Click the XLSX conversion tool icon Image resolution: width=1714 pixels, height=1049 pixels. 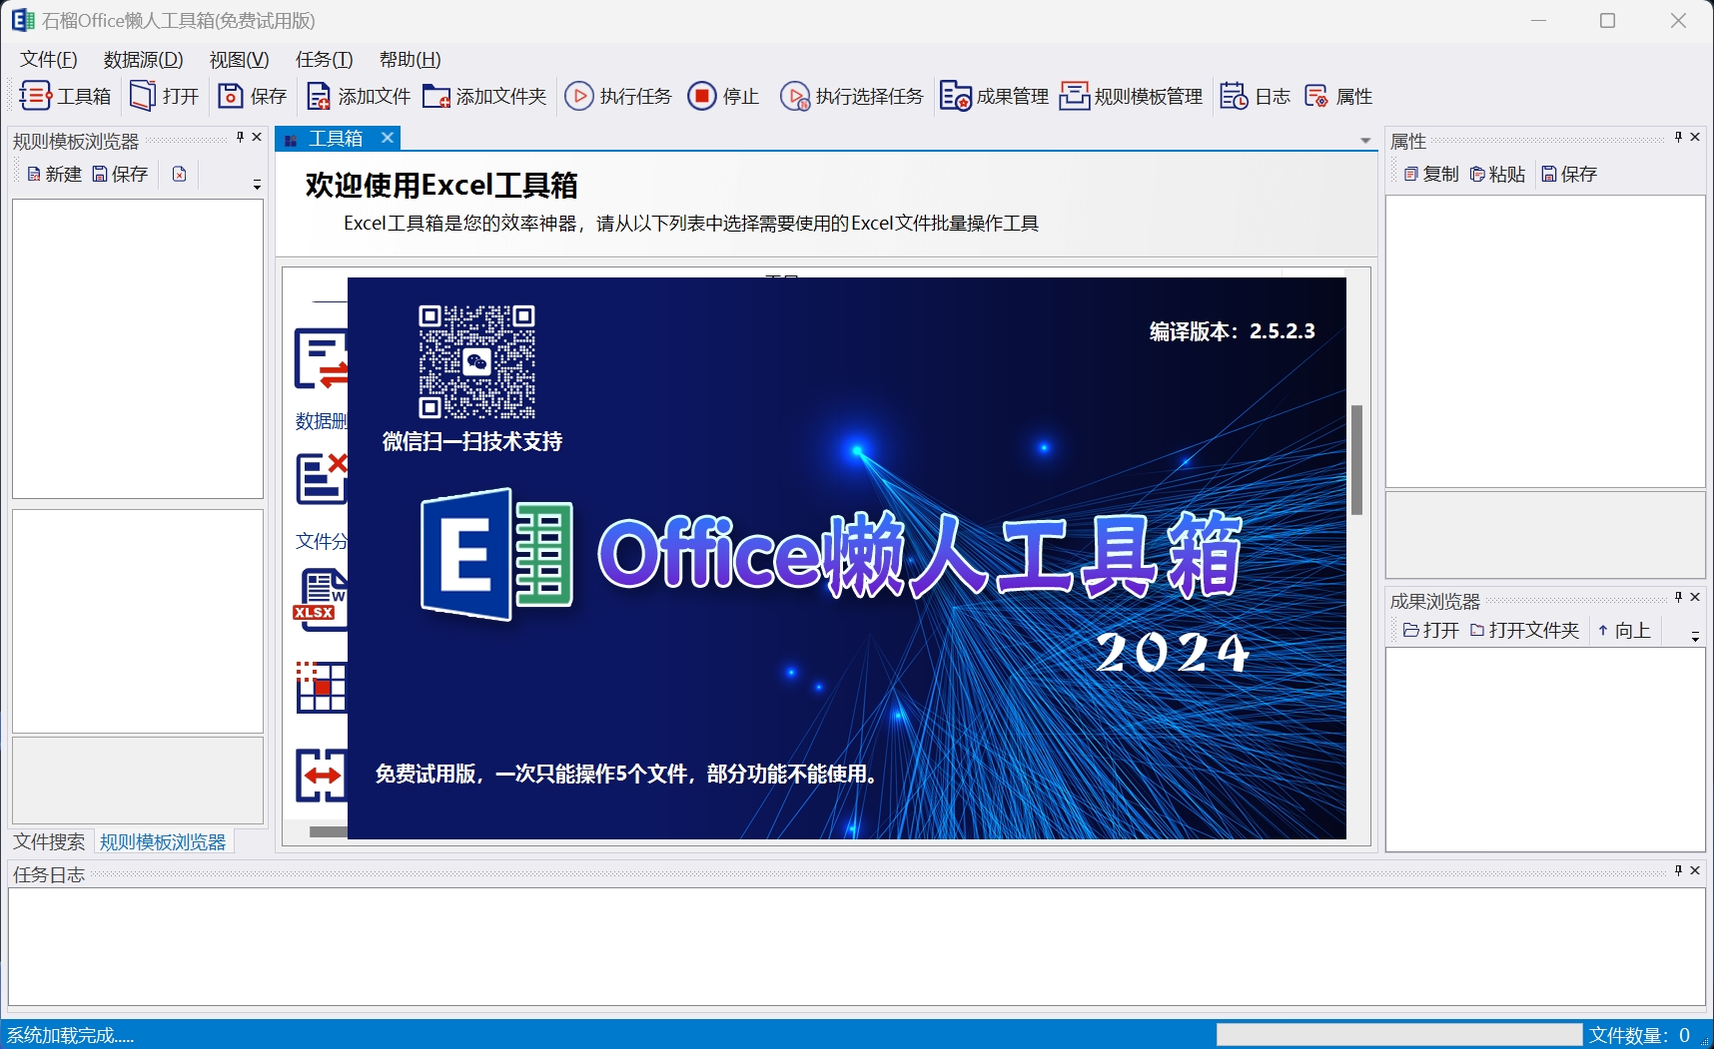320,600
